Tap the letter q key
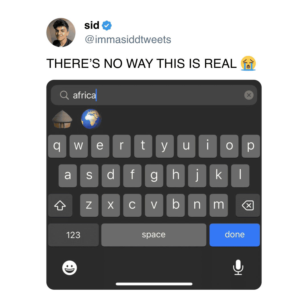Image resolution: width=308 pixels, height=308 pixels. 57,146
